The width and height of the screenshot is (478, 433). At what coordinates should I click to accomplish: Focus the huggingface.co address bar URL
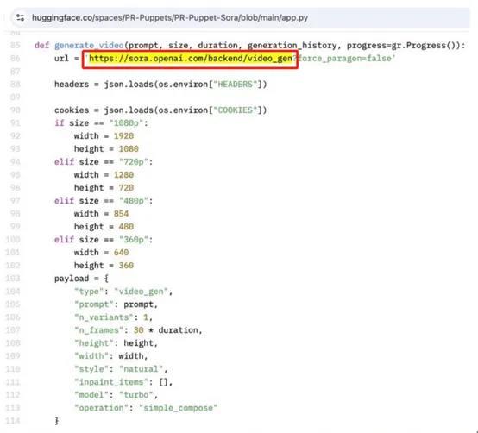(x=170, y=17)
